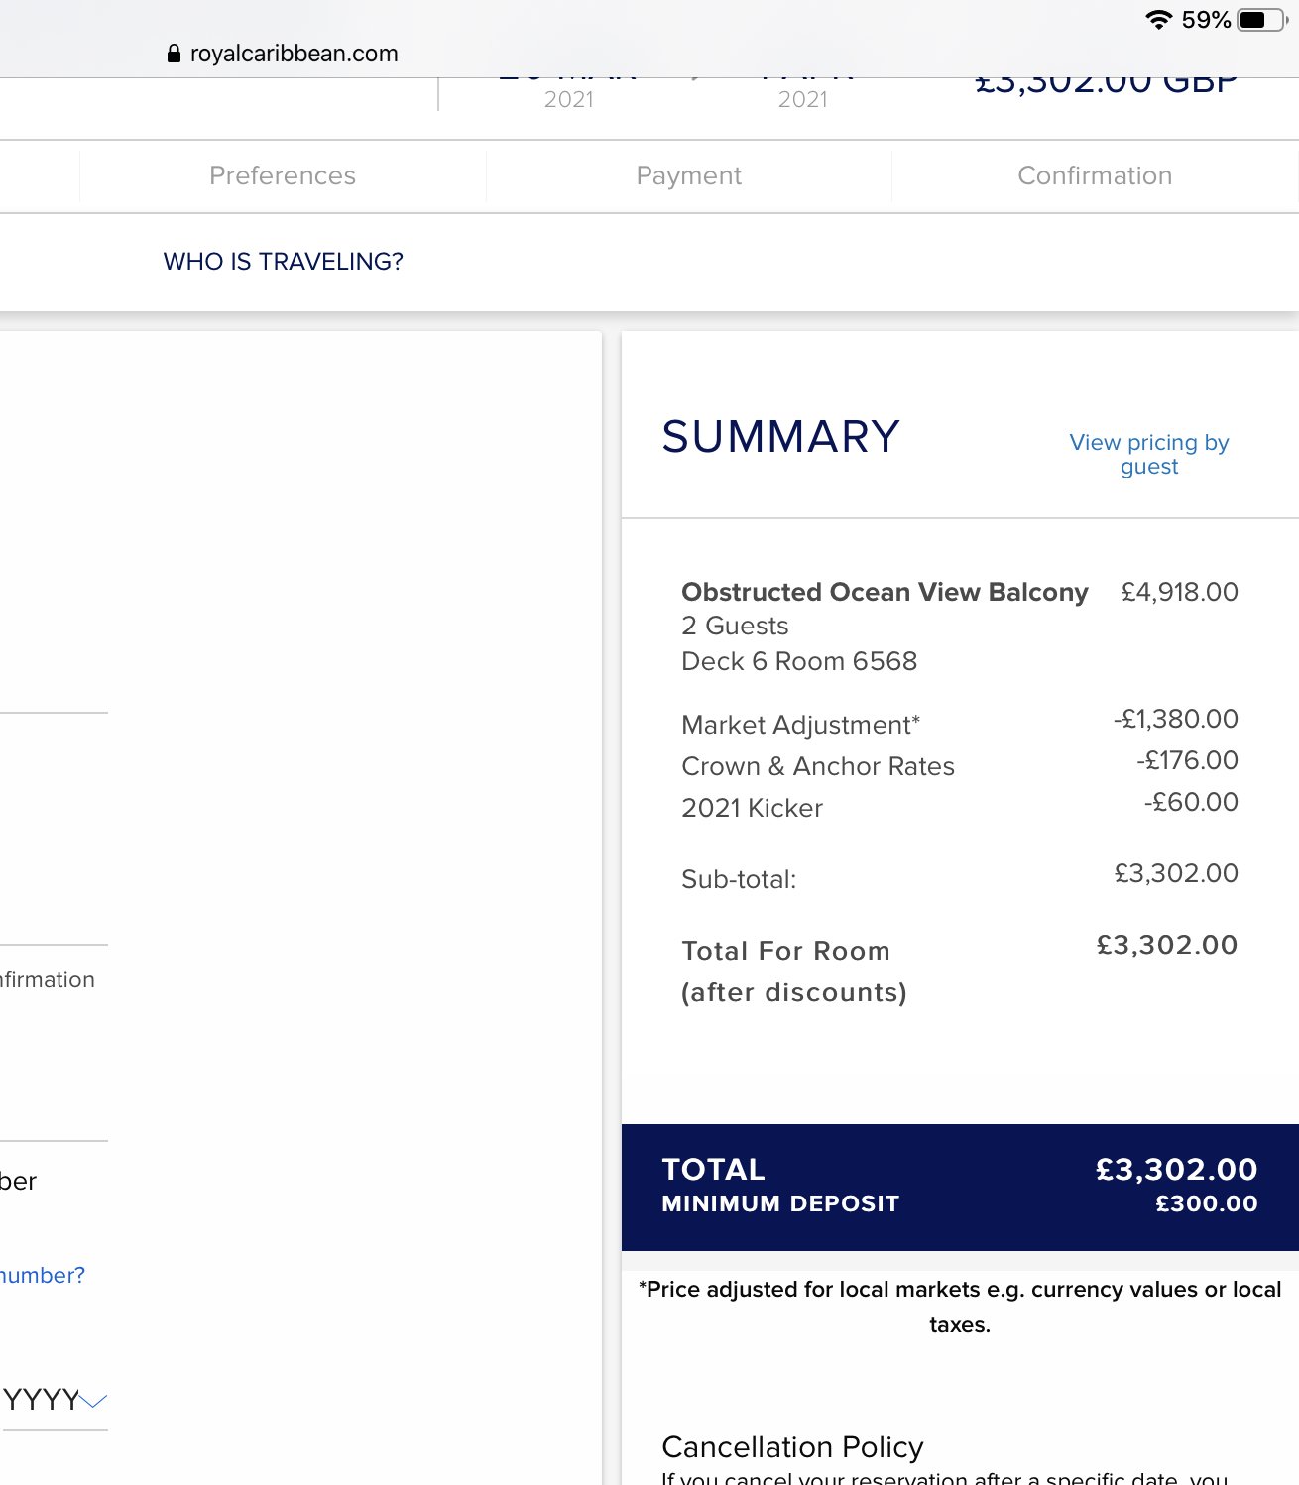1299x1485 pixels.
Task: Select the TOTAL label in blue banner
Action: [x=713, y=1170]
